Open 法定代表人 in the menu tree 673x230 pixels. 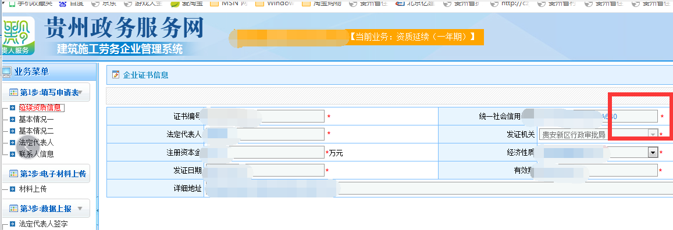37,143
